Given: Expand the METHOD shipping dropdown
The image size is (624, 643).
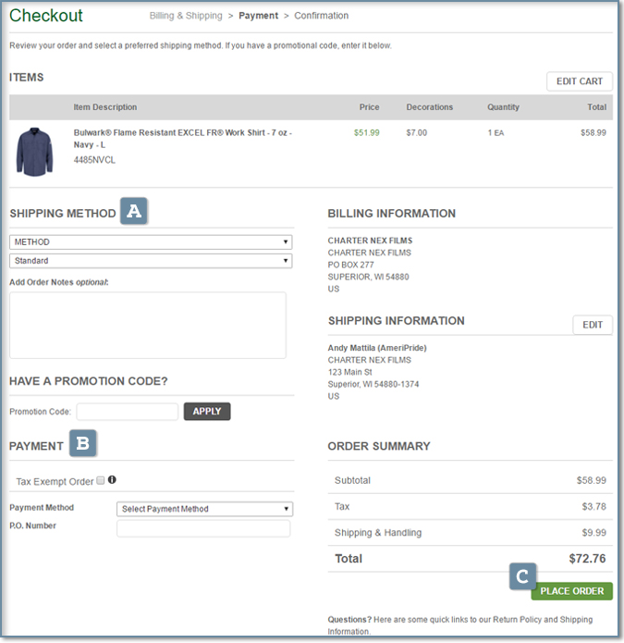Looking at the screenshot, I should 151,242.
